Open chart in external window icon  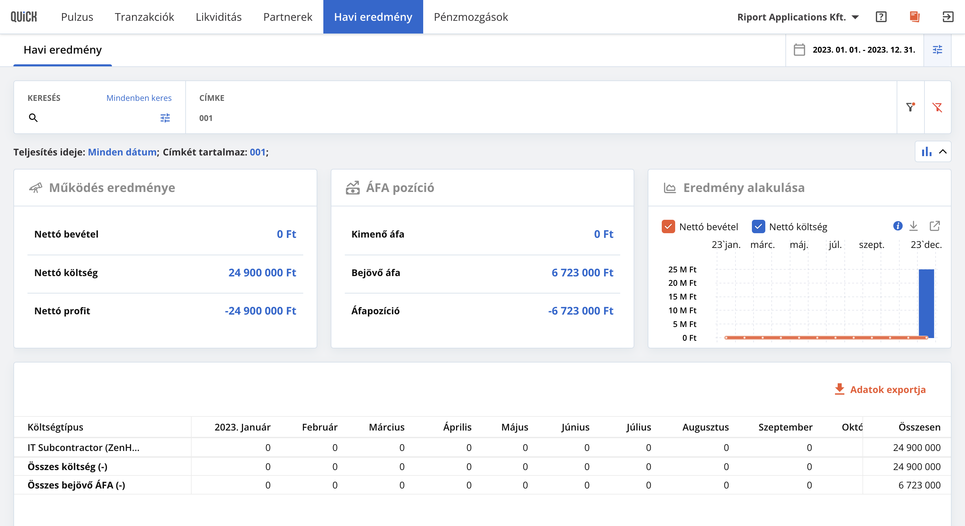click(935, 226)
